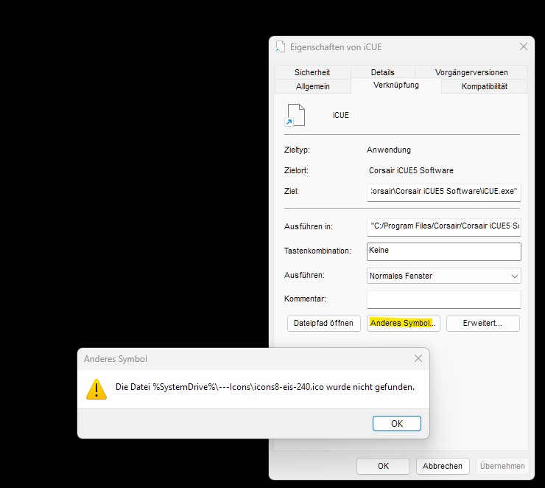Close the Anderes Symbol error dialog
The image size is (545, 488).
pos(418,358)
